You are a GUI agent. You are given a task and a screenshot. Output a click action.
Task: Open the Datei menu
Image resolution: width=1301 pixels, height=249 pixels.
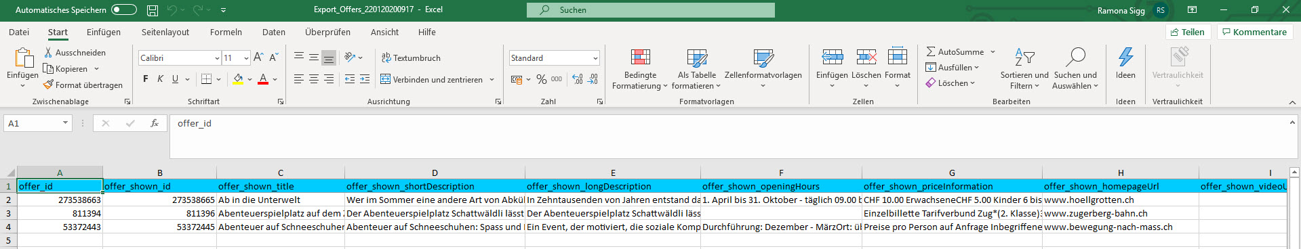click(x=19, y=32)
